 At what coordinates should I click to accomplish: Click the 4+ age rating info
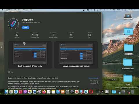(17, 35)
